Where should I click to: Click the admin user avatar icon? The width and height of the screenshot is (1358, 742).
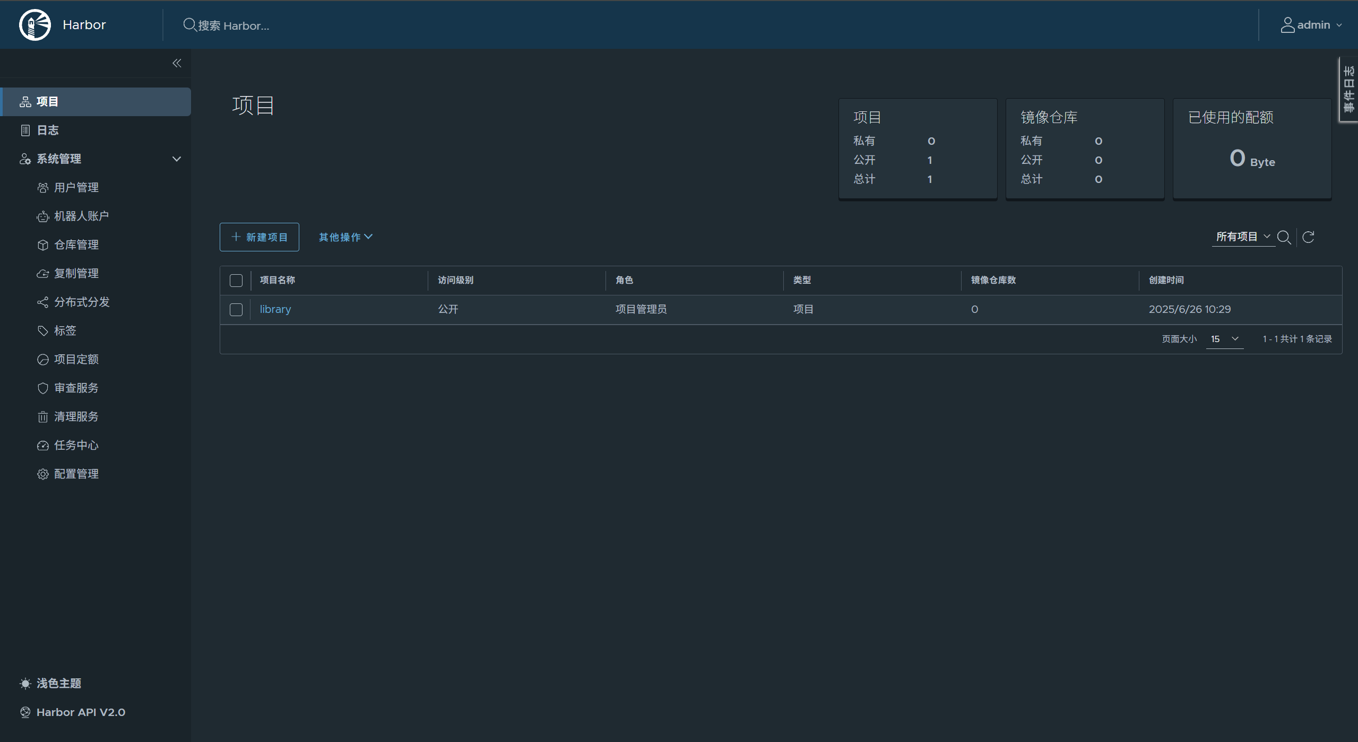[x=1287, y=24]
